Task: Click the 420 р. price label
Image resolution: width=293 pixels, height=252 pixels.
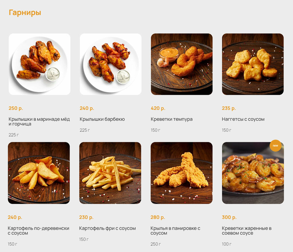Action: click(158, 108)
